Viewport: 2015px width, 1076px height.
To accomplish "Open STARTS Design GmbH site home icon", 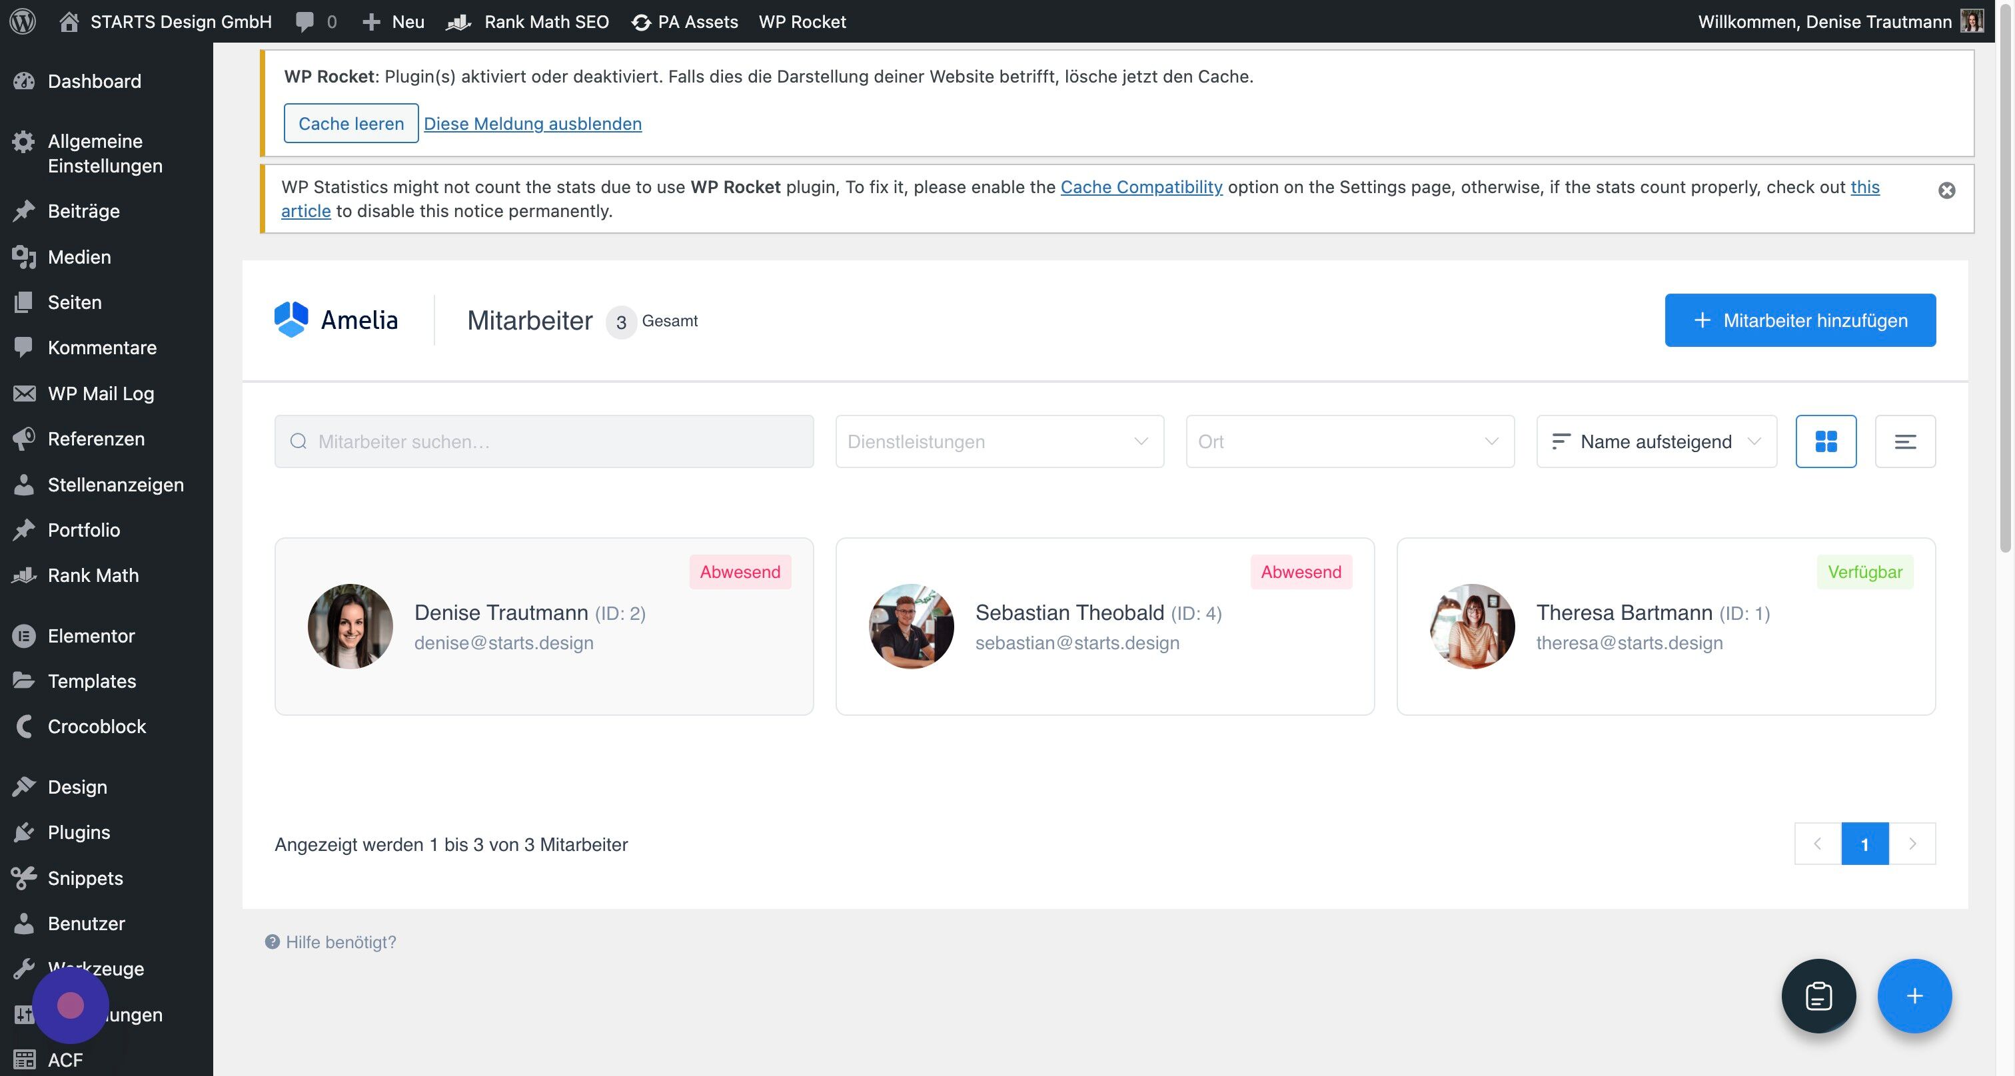I will (69, 21).
